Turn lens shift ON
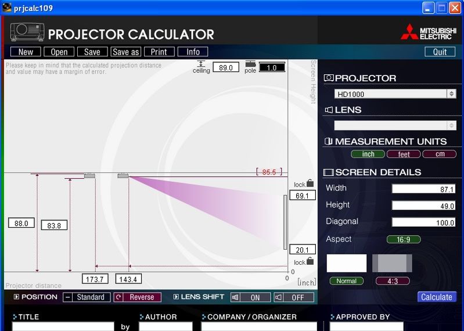 [251, 297]
